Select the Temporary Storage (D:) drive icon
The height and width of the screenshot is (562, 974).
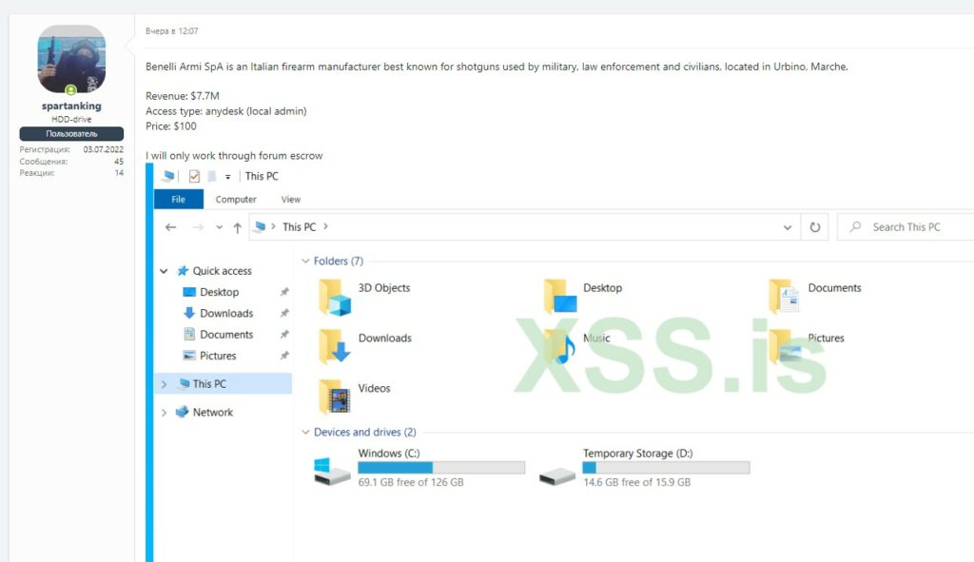click(557, 470)
